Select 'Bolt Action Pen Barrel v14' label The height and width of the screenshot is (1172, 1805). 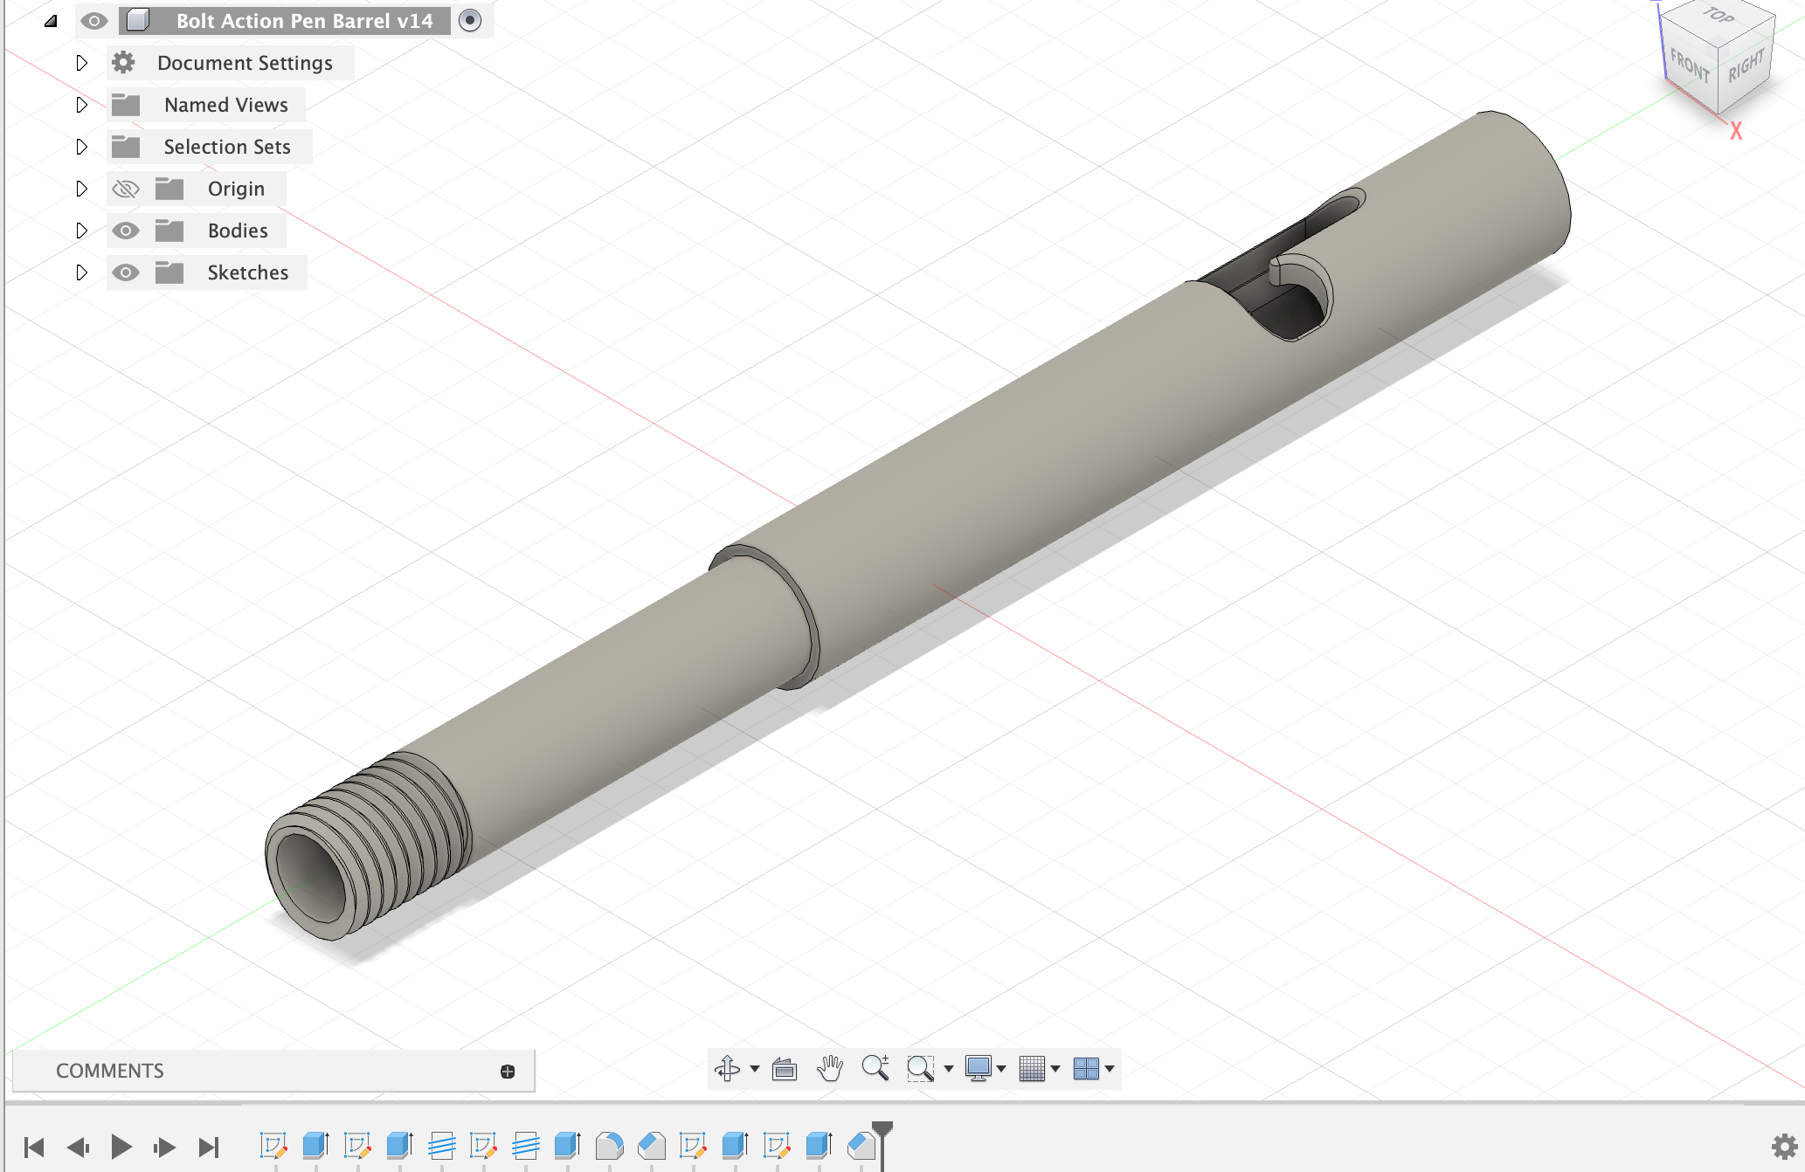(304, 21)
